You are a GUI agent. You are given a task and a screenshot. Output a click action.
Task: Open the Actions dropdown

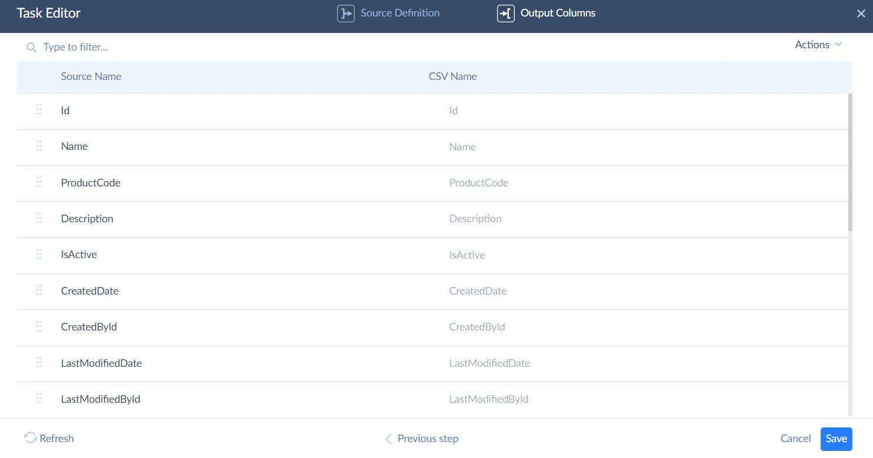click(818, 44)
